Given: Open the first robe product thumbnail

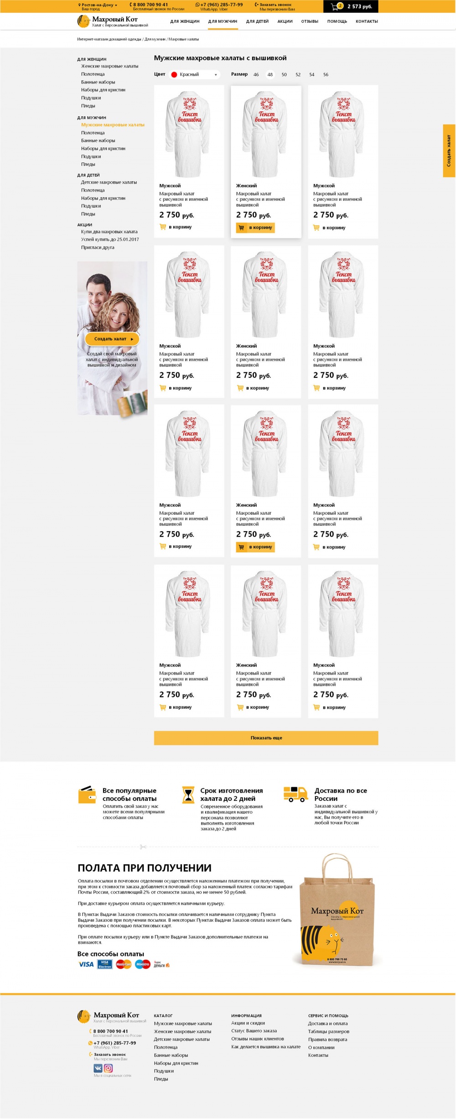Looking at the screenshot, I should click(x=189, y=134).
